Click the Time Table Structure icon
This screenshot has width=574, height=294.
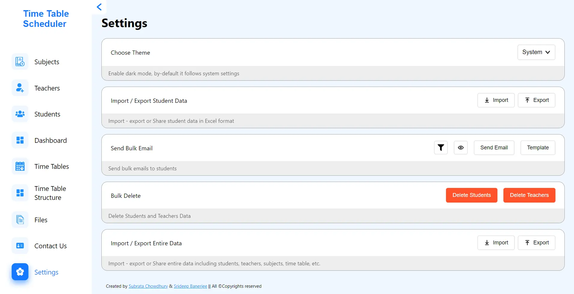pos(20,193)
